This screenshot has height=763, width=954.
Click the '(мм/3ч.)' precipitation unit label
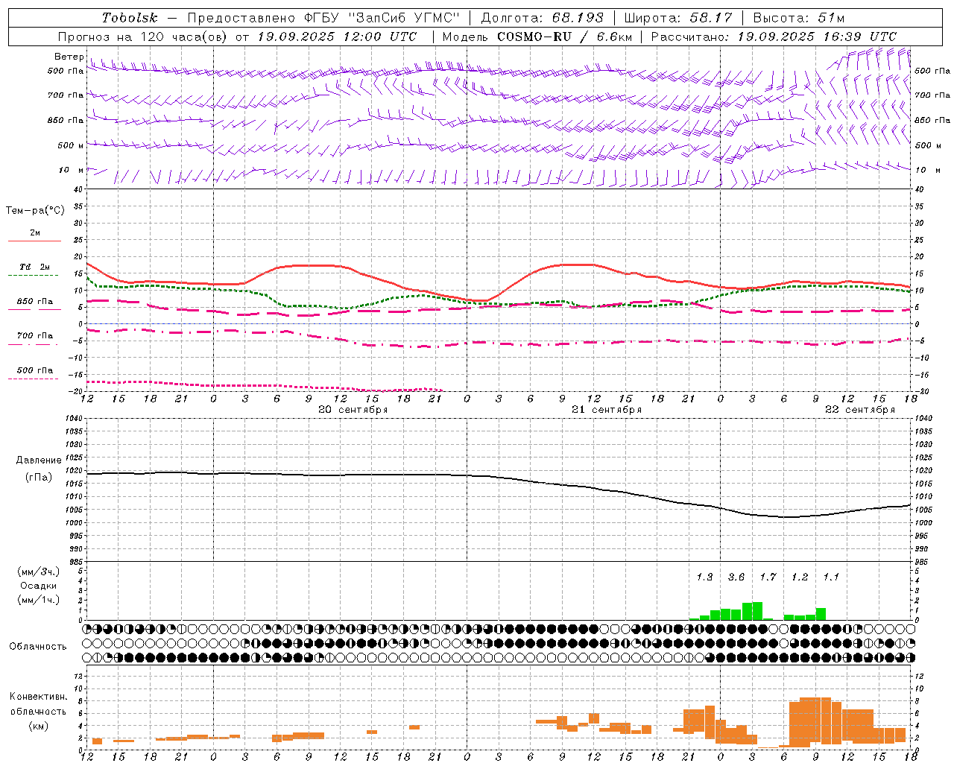[39, 572]
